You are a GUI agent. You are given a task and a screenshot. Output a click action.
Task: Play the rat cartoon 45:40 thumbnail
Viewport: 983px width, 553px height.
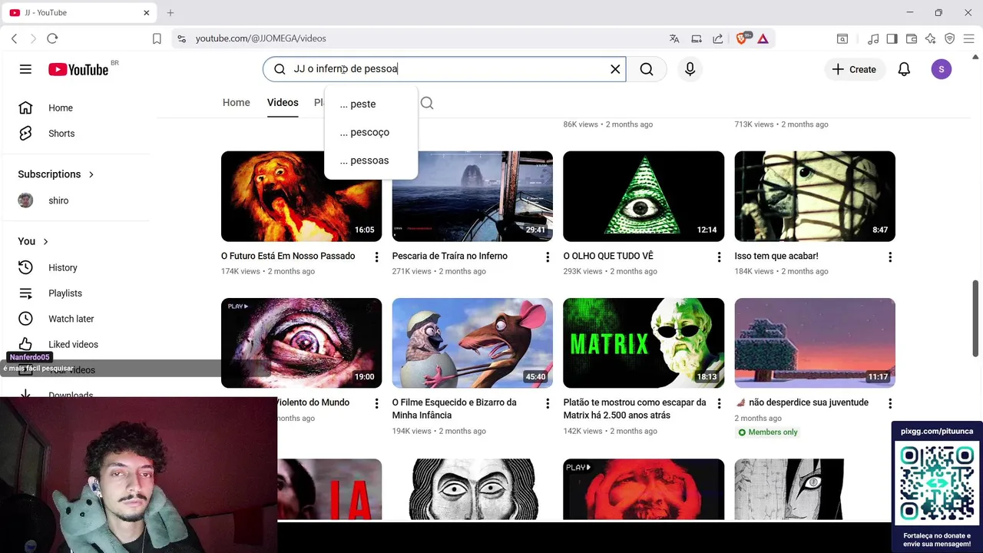click(x=472, y=343)
